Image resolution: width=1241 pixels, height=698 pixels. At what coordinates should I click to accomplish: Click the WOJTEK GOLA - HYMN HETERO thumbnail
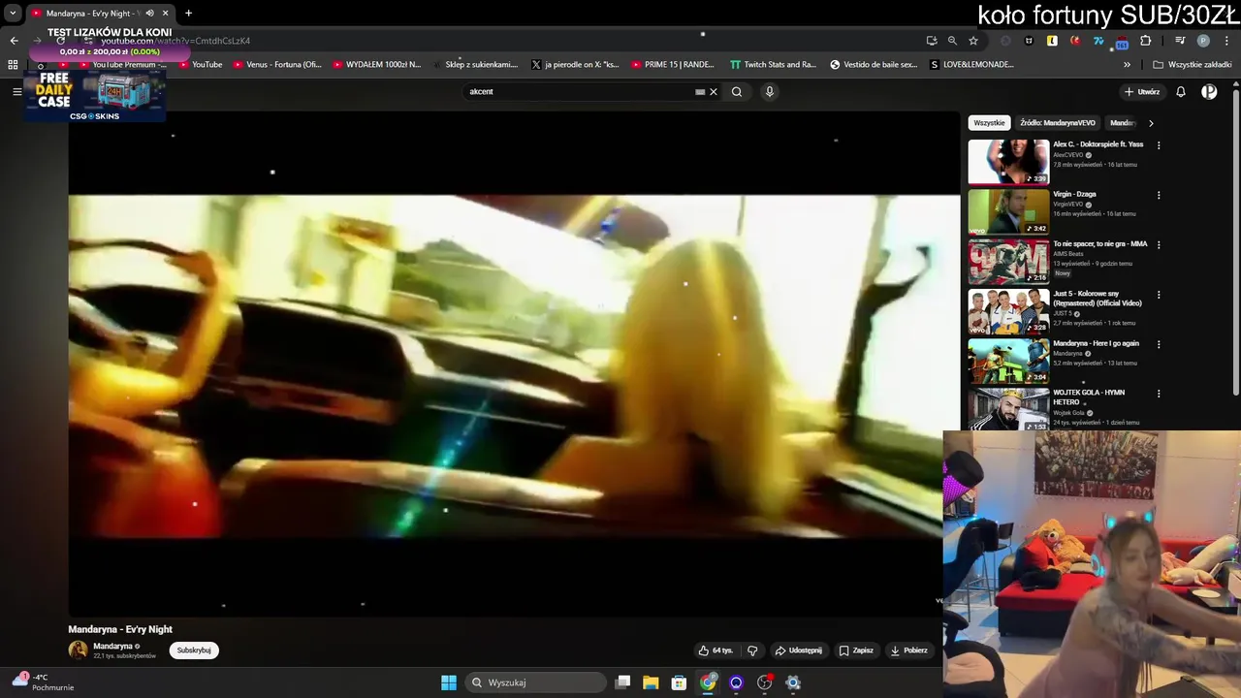1008,409
